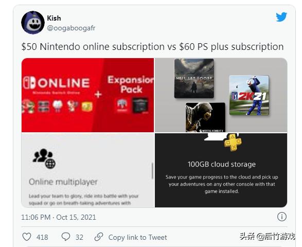Click the 418 likes count
Screen dimensions: 302x247
42,237
